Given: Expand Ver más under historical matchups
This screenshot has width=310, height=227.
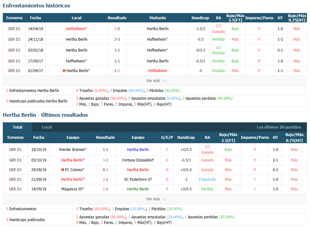Looking at the screenshot, I should pyautogui.click(x=157, y=80).
